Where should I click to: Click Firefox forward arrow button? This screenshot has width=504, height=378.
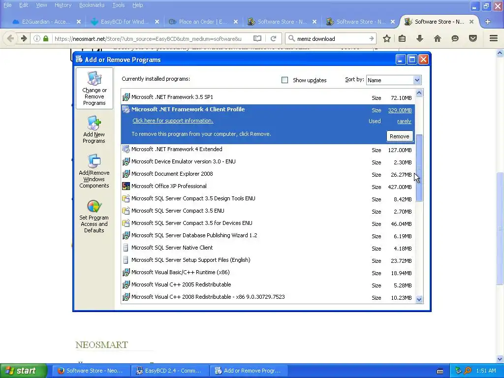24,38
